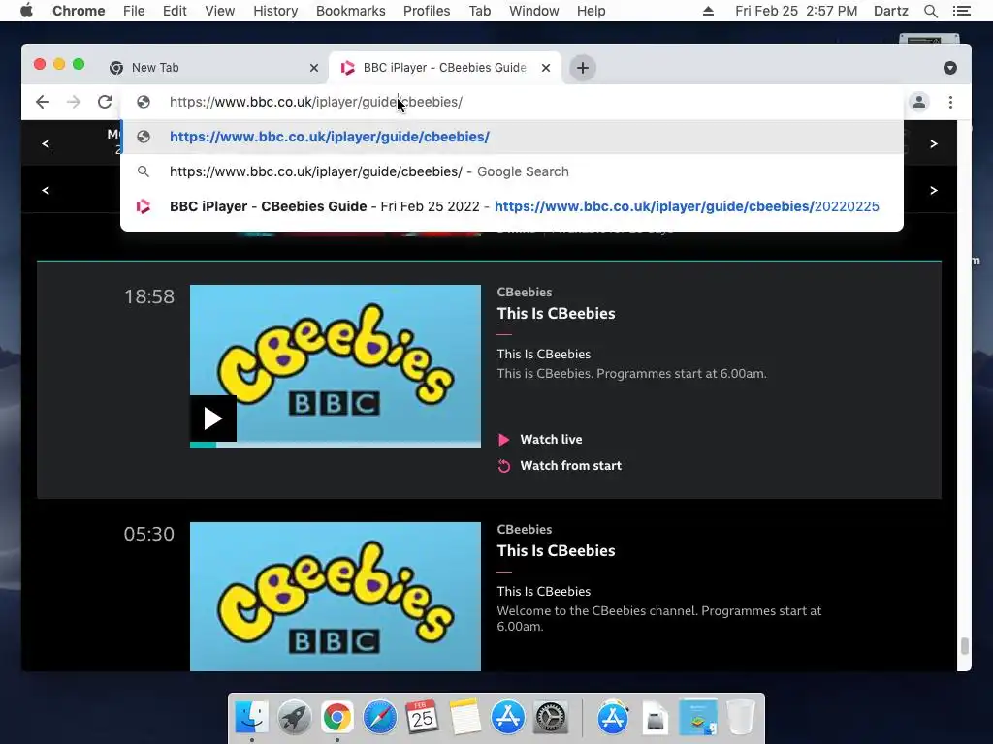
Task: Close the BBC iPlayer CBeebies Guide tab
Action: point(546,68)
